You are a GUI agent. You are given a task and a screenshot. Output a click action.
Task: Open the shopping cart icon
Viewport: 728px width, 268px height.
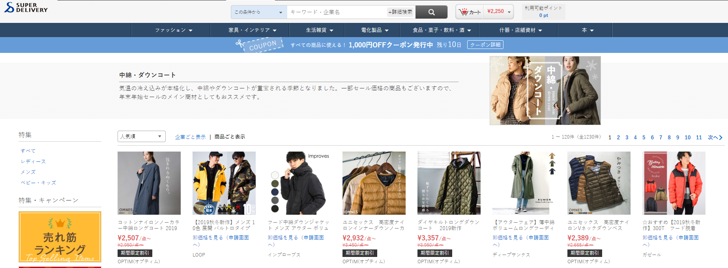pyautogui.click(x=464, y=12)
